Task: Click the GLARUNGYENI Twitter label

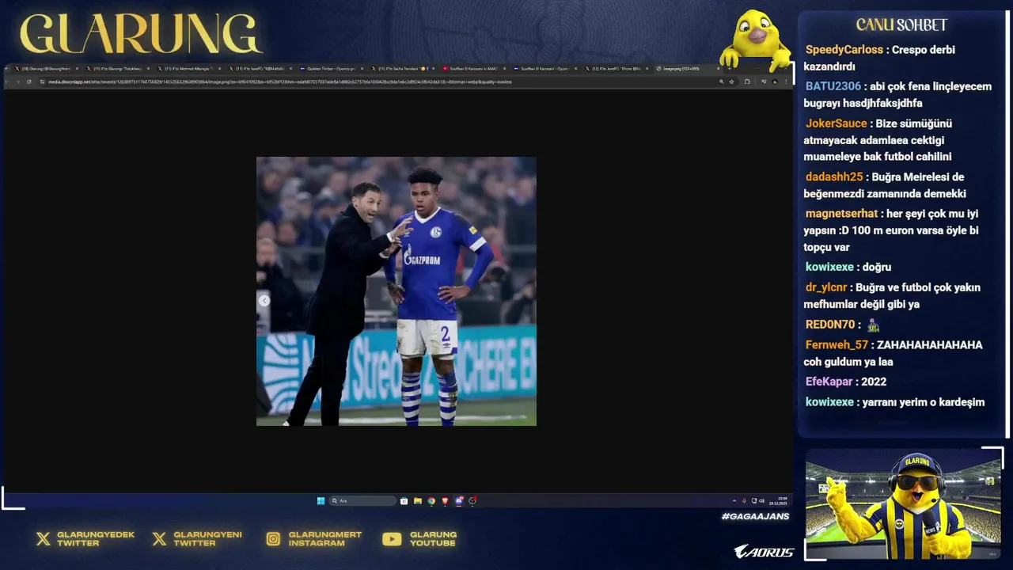Action: click(207, 539)
